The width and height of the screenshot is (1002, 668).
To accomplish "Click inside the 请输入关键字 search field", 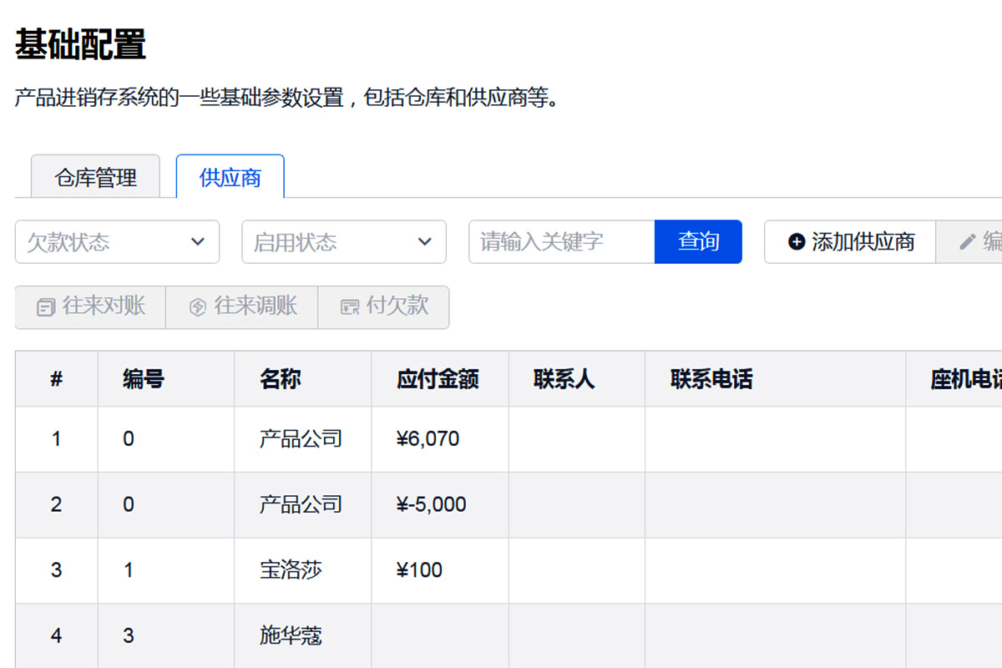I will coord(559,241).
